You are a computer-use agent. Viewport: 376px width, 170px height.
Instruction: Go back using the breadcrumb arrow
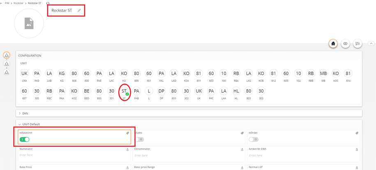[1, 3]
